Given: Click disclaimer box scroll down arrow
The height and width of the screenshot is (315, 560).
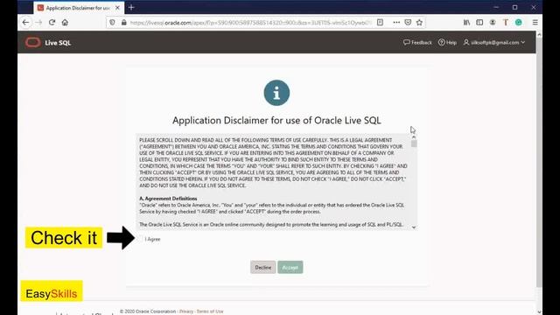Looking at the screenshot, I should click(414, 227).
